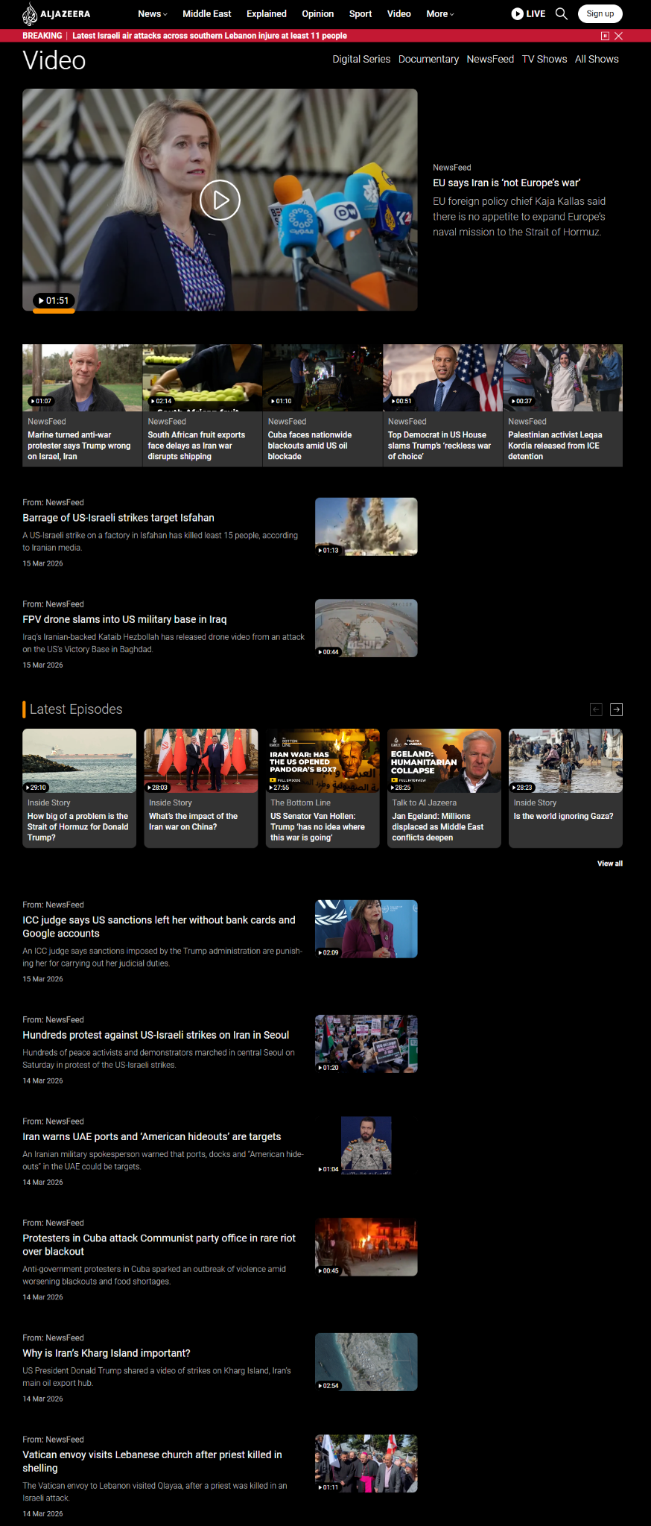651x1526 pixels.
Task: Open the Cuba nationwide blackouts video thumbnail
Action: 323,378
